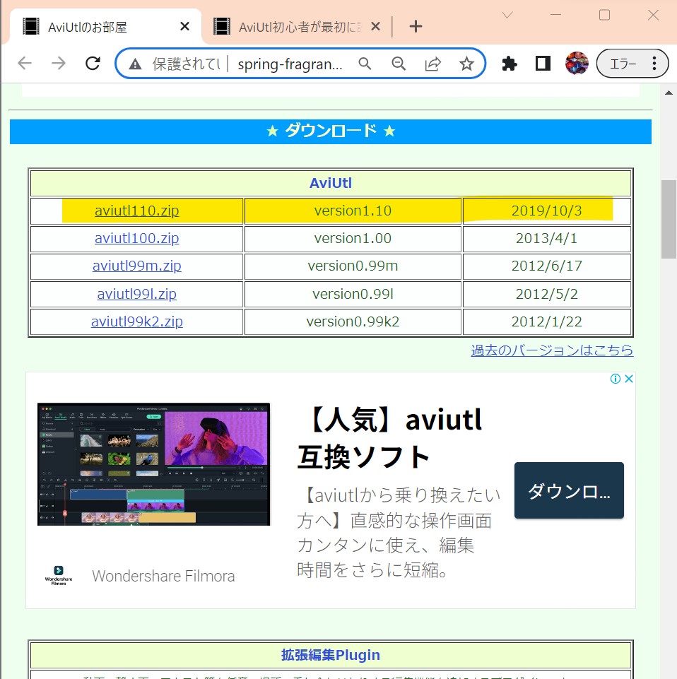Click the 【人気】aviutl 互換ソフト ad headline

pos(390,439)
